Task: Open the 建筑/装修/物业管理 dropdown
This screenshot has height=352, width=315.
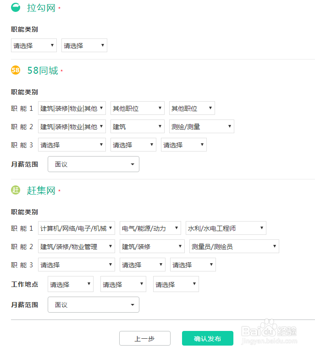Action: coord(77,247)
